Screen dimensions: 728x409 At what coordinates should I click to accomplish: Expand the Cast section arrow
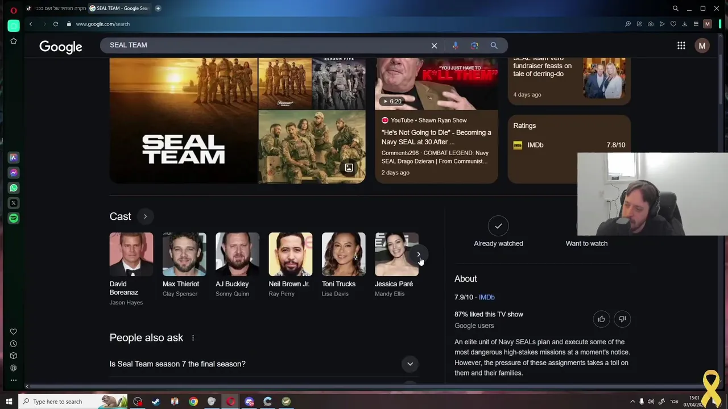[145, 216]
